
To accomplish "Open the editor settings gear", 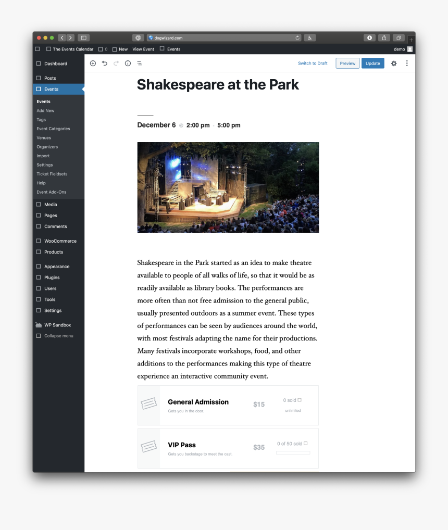I will pyautogui.click(x=394, y=64).
